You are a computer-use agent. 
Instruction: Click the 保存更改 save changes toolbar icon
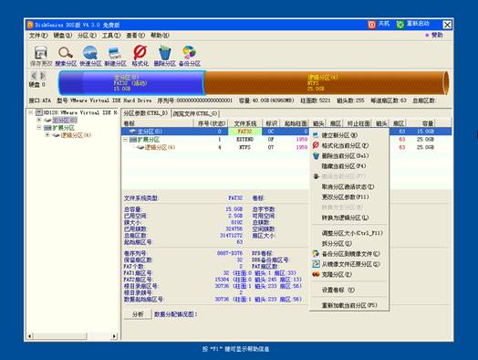click(x=41, y=52)
